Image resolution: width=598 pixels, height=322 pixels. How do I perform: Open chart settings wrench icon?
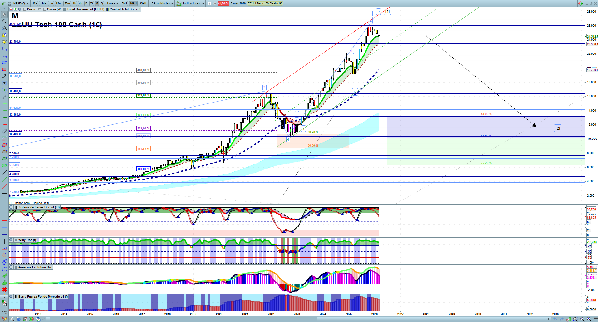pyautogui.click(x=568, y=319)
